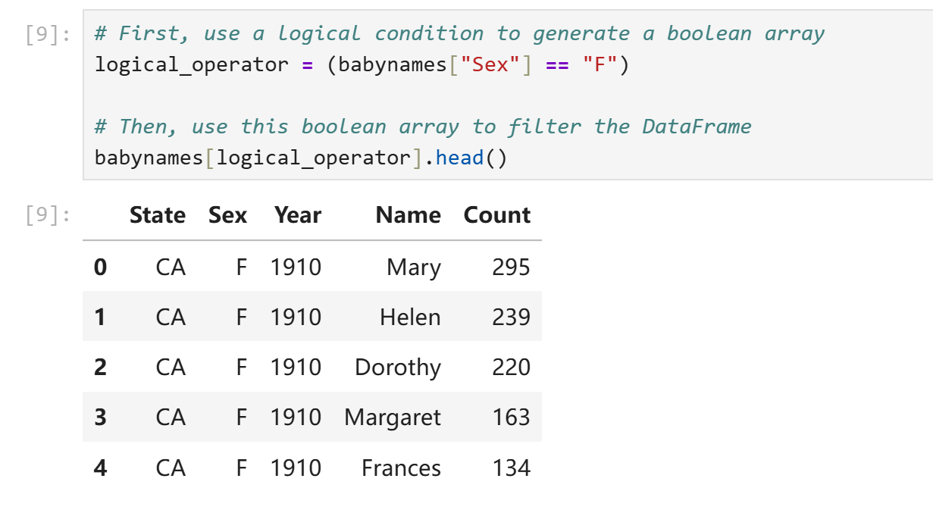The image size is (933, 513).
Task: Click row index 0 in the table
Action: (100, 267)
